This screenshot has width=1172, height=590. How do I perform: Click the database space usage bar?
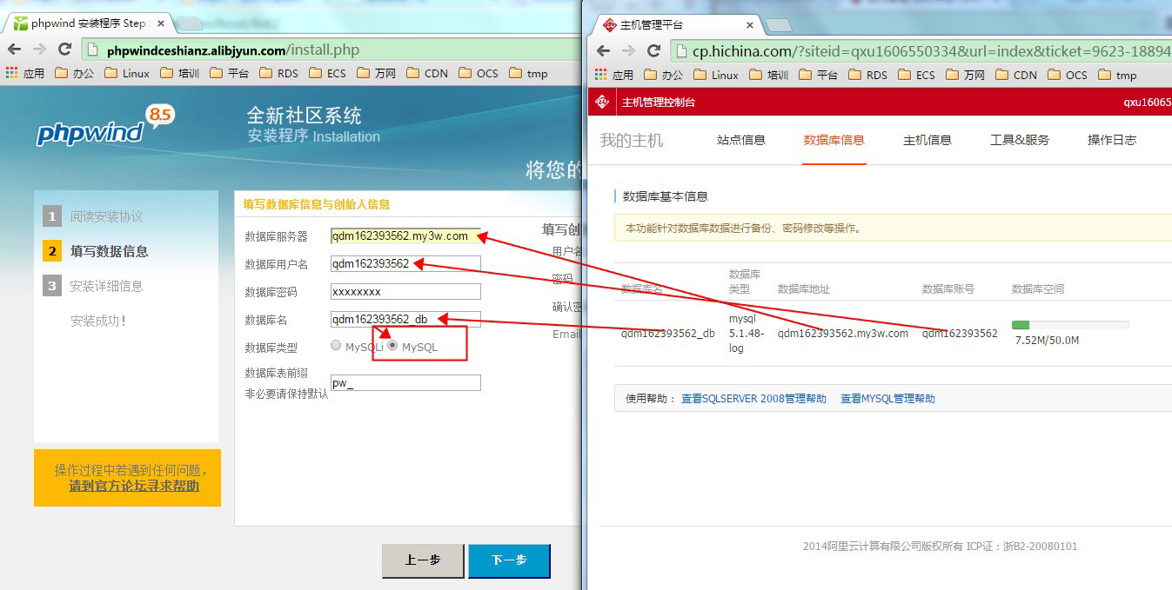(x=1069, y=325)
